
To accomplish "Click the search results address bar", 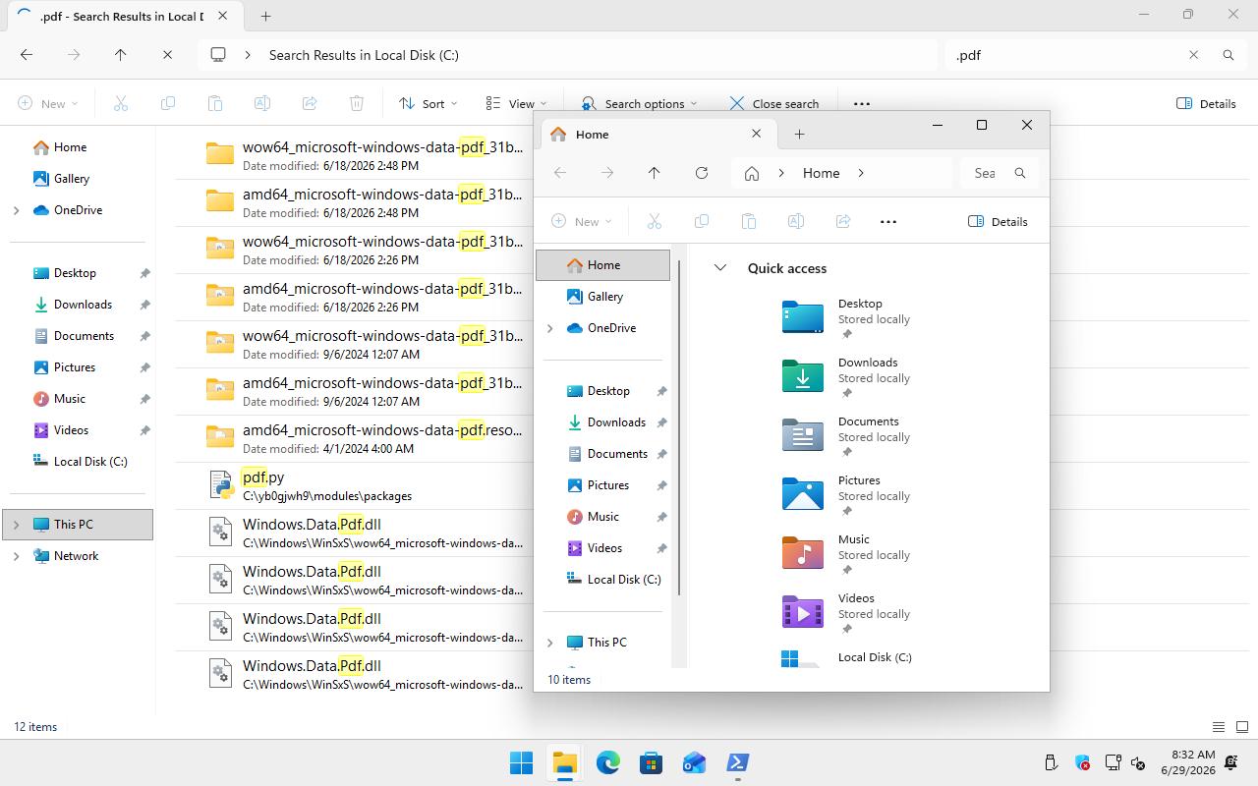I will point(568,55).
